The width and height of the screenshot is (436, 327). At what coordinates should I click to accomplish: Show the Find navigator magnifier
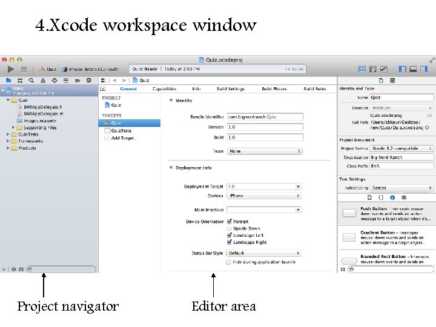[31, 81]
